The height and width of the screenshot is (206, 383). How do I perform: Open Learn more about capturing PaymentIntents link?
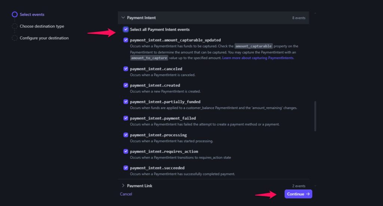258,58
